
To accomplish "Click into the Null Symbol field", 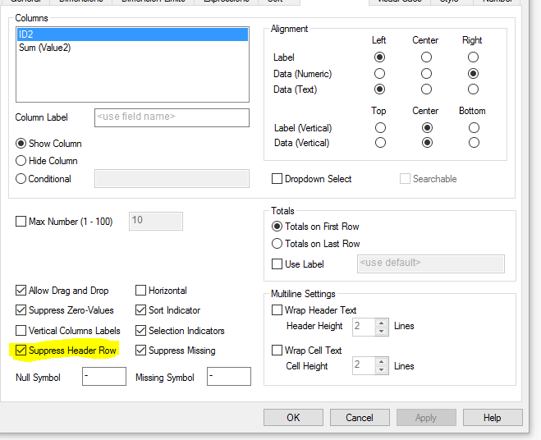I will tap(104, 377).
